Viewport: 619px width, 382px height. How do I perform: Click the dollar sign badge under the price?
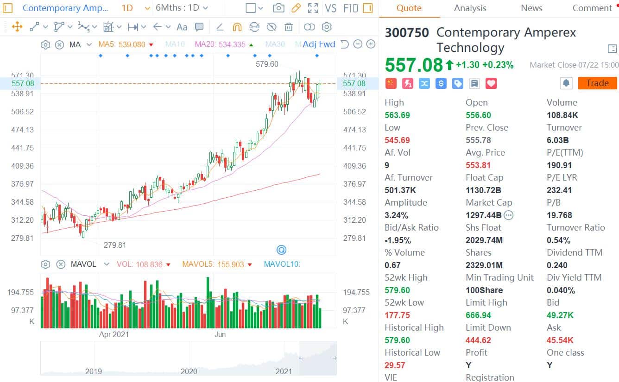pyautogui.click(x=441, y=83)
